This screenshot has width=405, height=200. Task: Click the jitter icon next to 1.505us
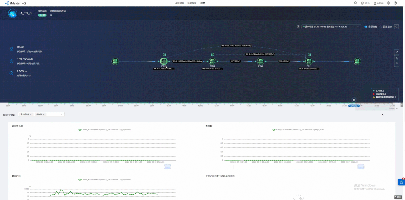click(11, 73)
